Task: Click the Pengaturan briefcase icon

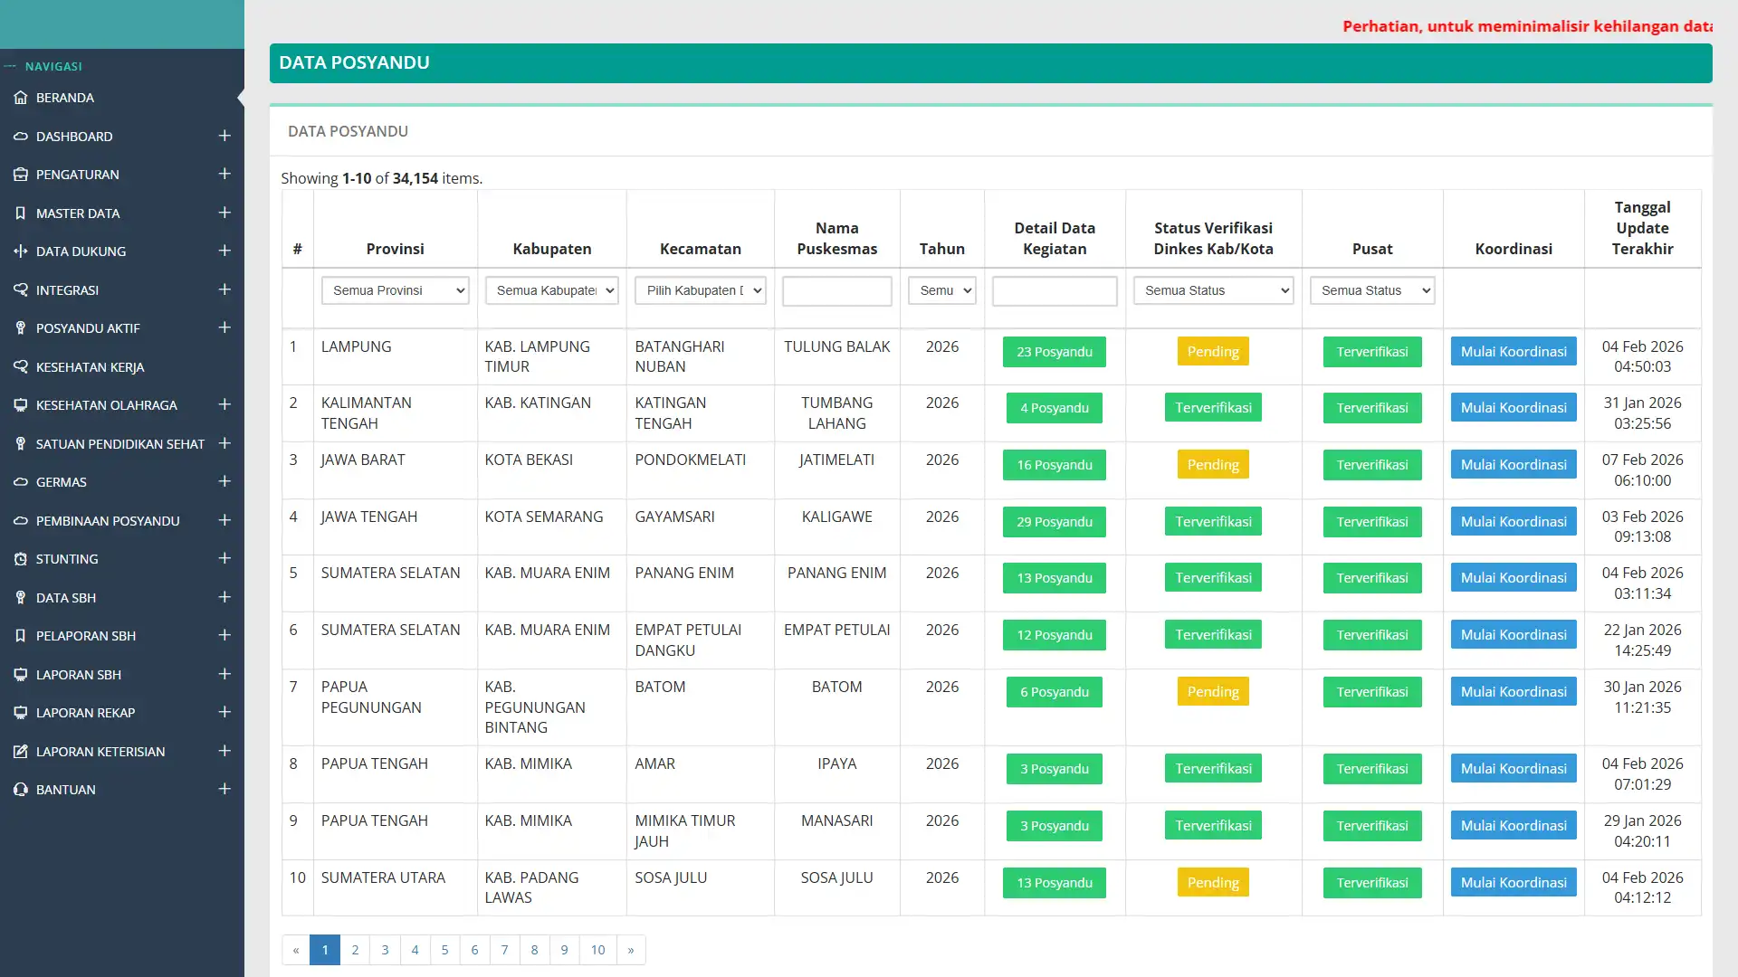Action: pos(20,175)
